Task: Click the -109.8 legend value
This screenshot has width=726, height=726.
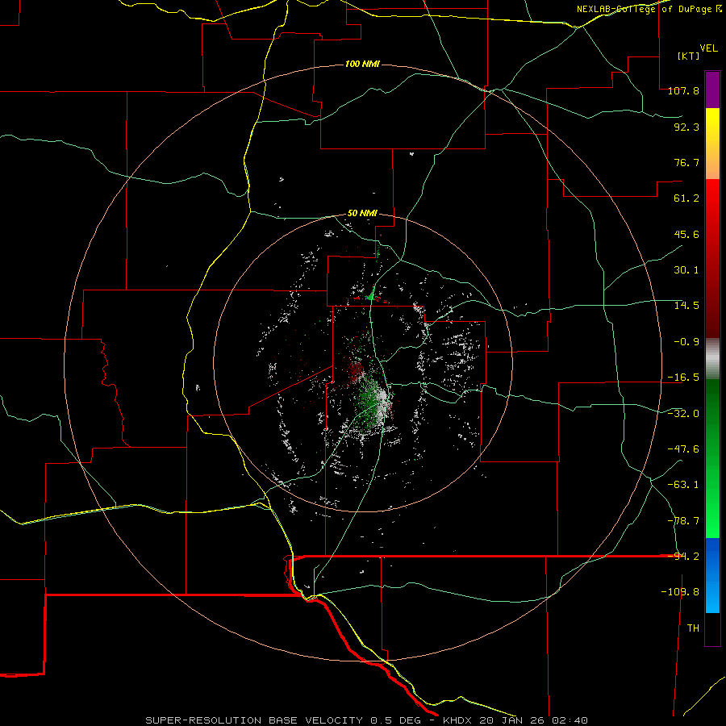Action: click(680, 592)
